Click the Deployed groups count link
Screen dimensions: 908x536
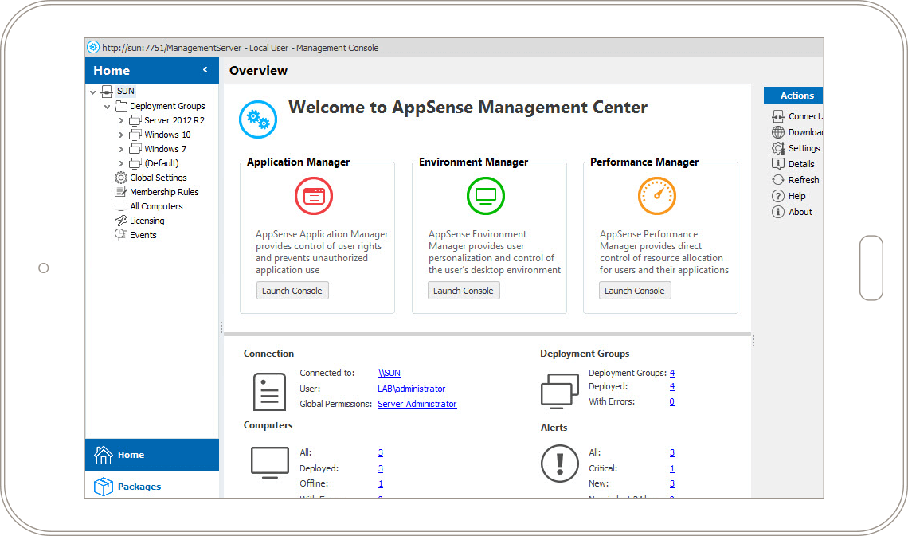click(672, 386)
